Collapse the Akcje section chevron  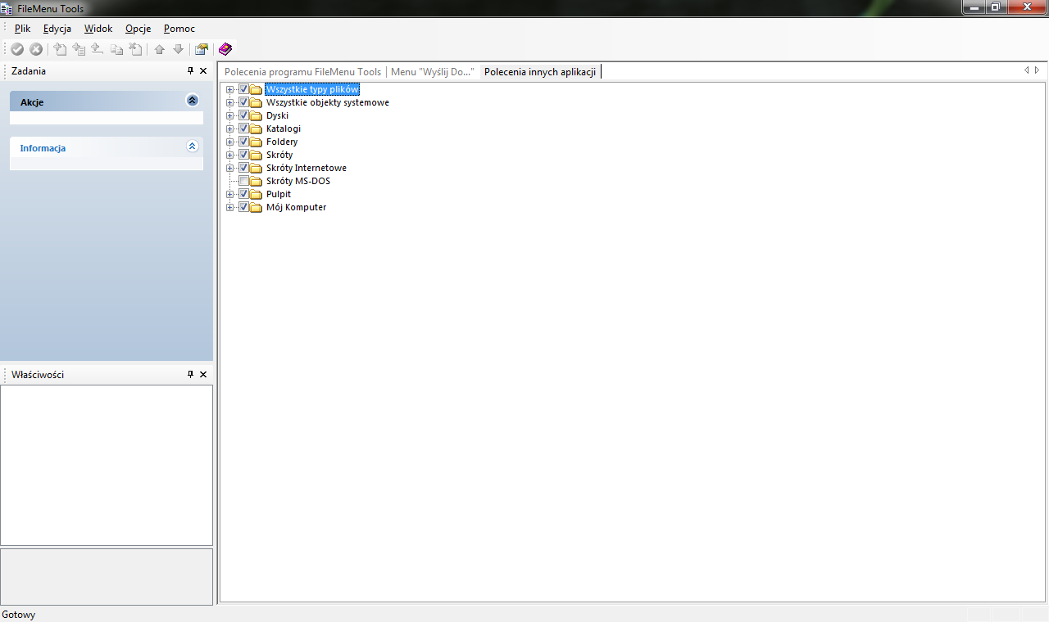tap(193, 101)
